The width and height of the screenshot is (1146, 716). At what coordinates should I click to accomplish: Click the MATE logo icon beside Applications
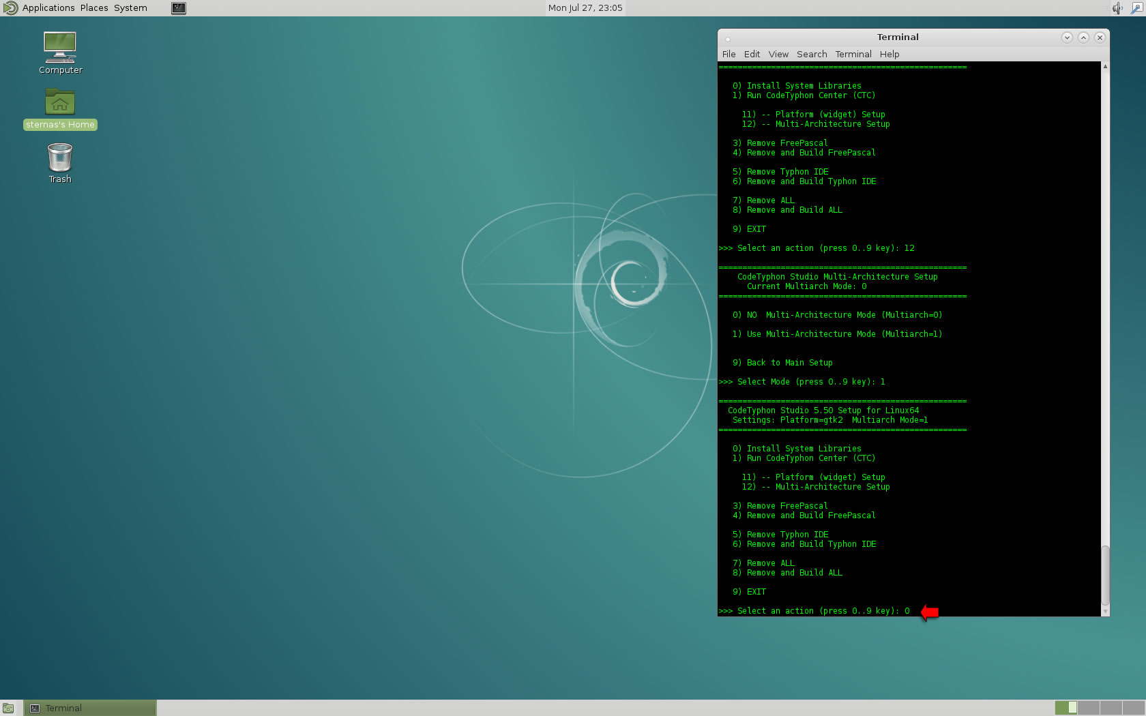pos(10,8)
